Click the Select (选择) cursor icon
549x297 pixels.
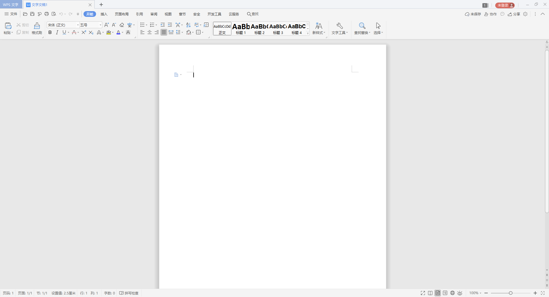coord(378,26)
